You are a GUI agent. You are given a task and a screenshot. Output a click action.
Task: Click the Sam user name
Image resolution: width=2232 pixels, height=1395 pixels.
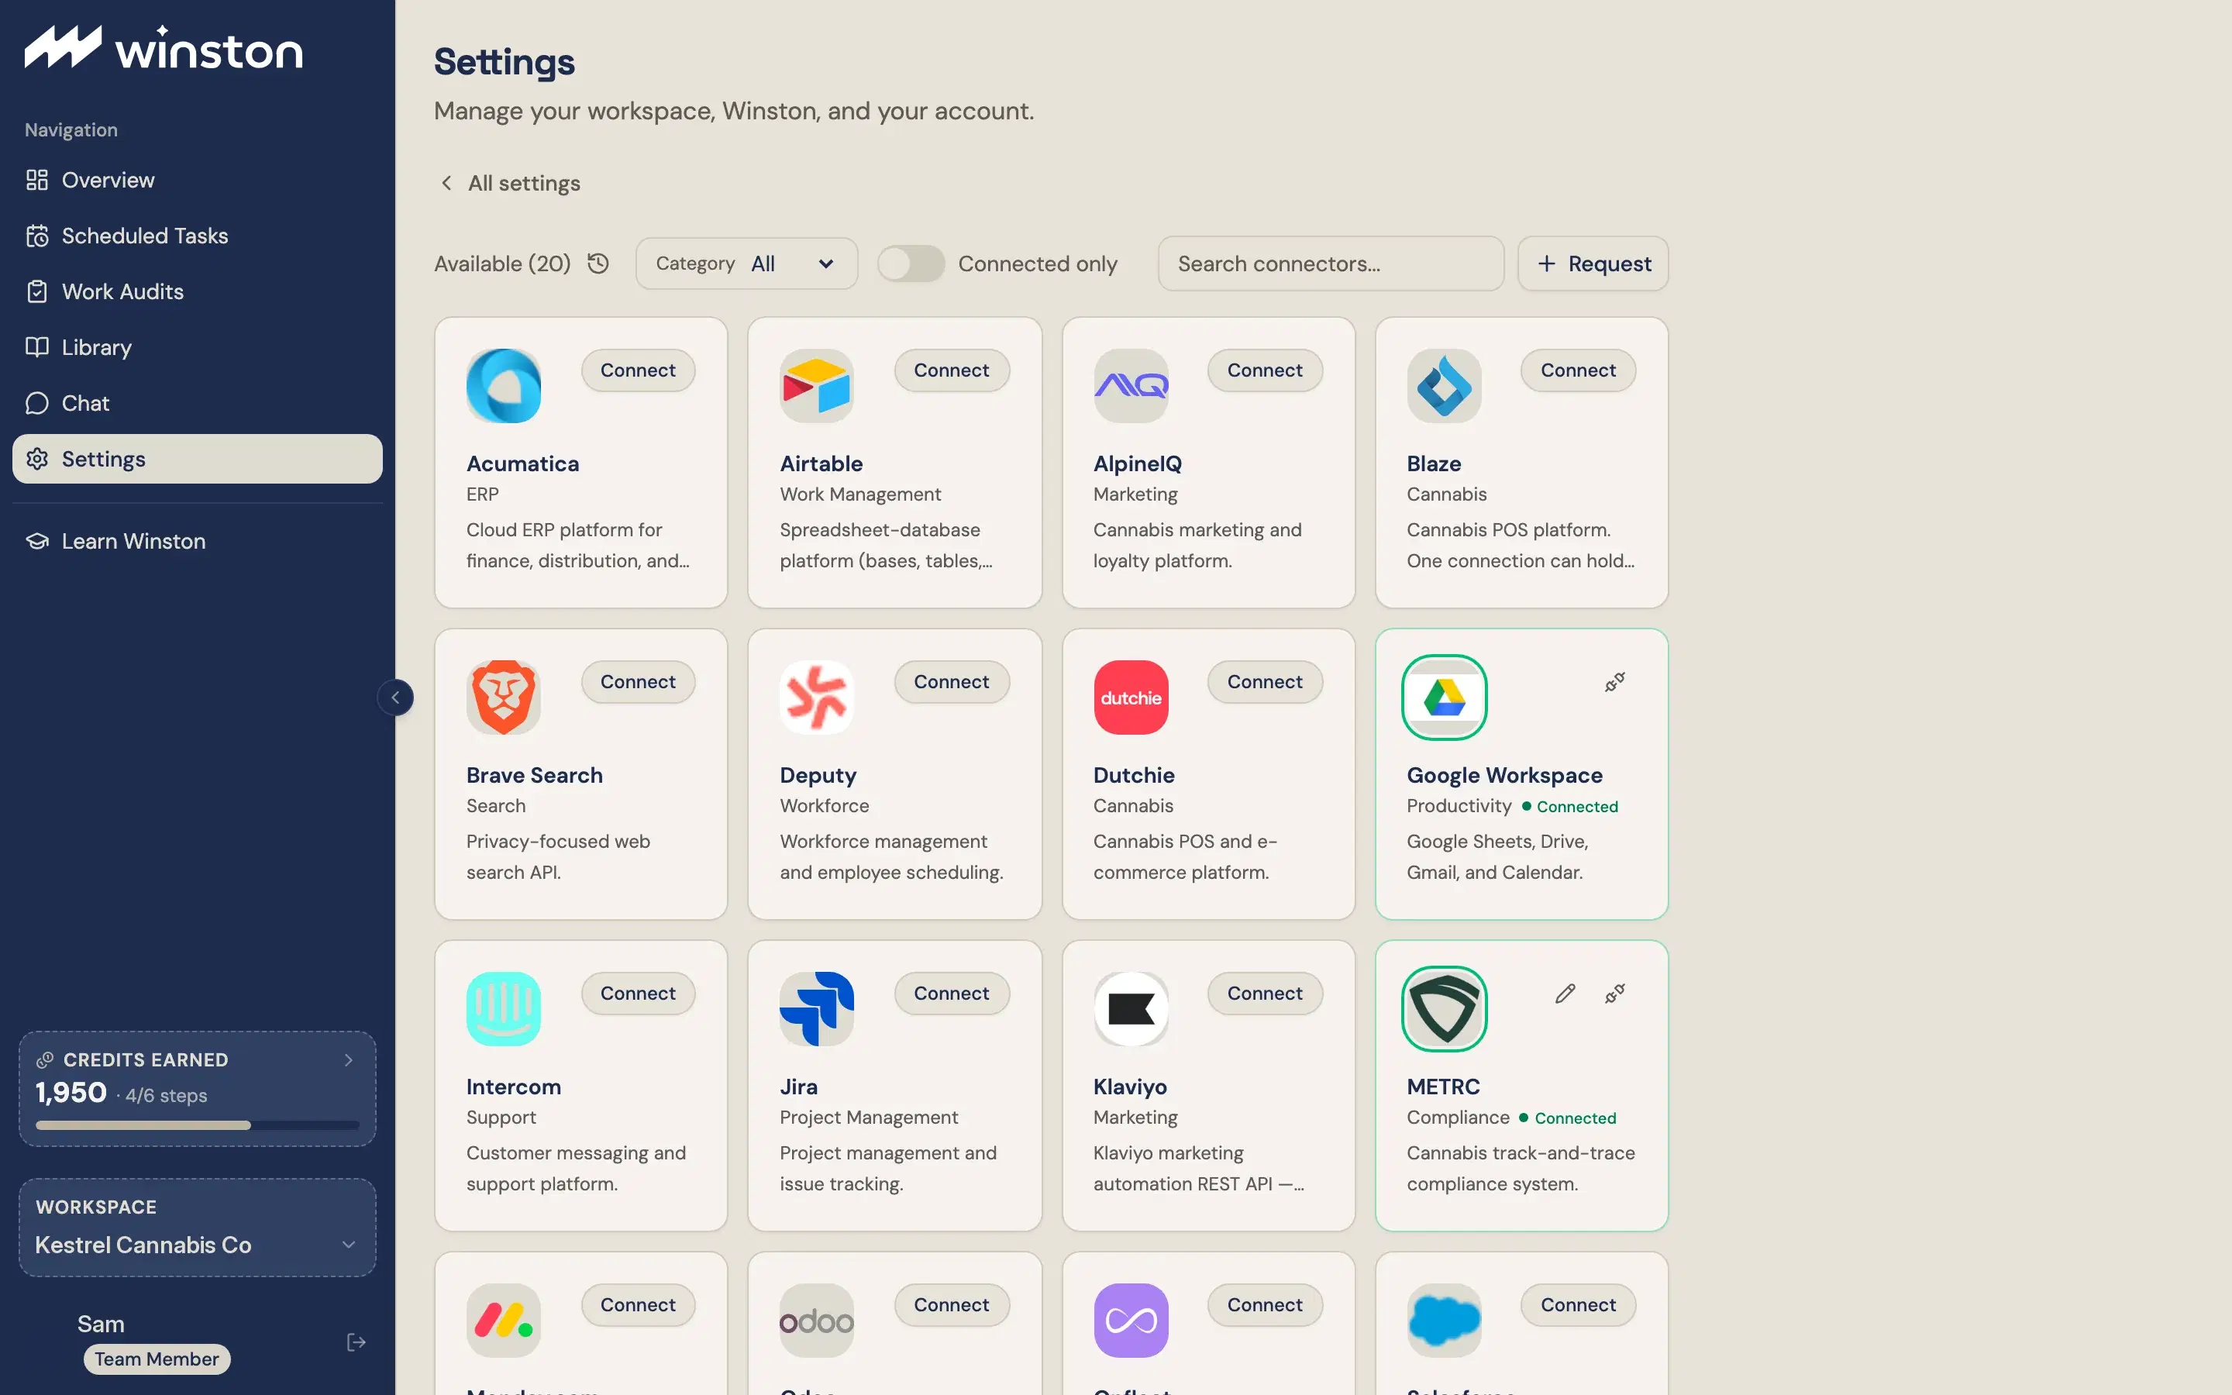pos(101,1324)
